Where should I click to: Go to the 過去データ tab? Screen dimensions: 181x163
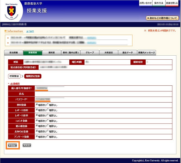click(128, 53)
